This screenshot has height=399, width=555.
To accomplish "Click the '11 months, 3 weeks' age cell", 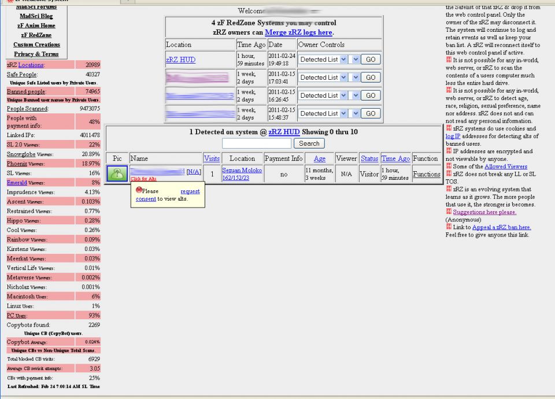I will [319, 174].
